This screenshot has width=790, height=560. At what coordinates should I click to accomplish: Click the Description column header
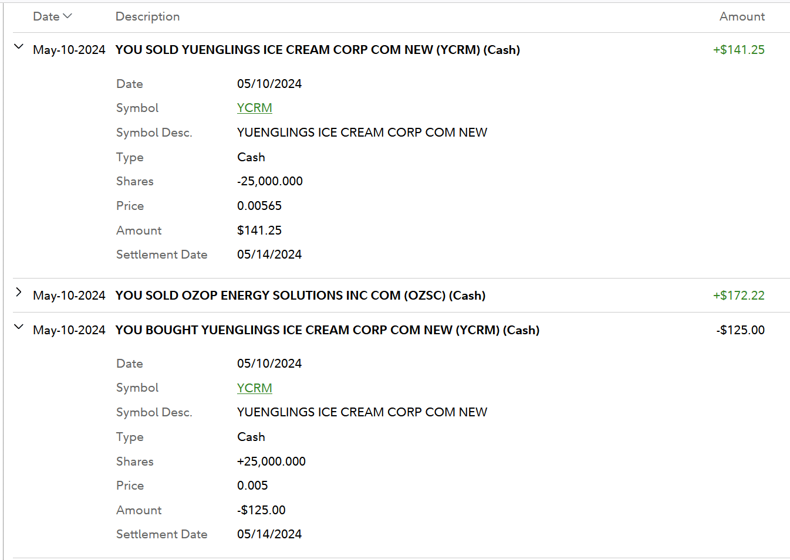(x=147, y=16)
